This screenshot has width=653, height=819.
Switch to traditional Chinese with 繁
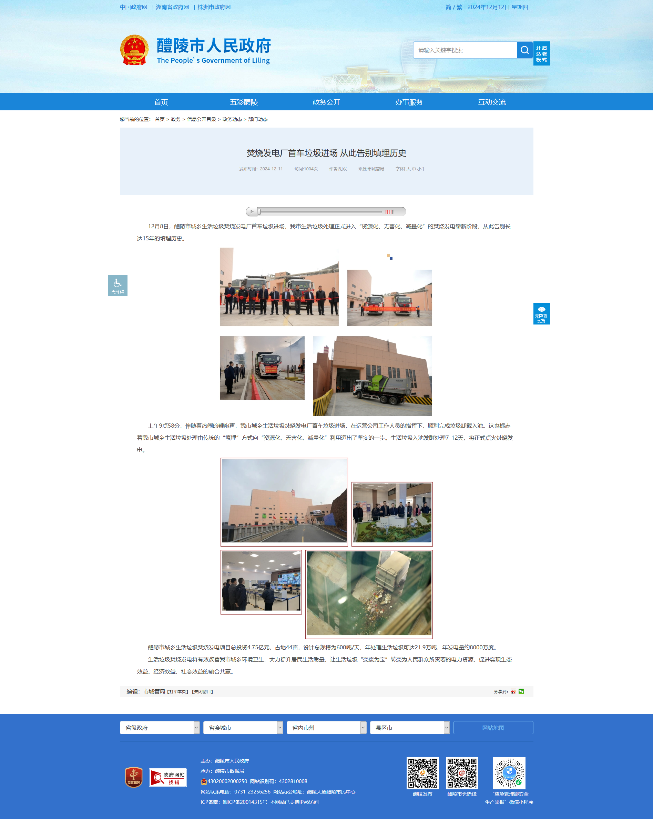(x=459, y=7)
